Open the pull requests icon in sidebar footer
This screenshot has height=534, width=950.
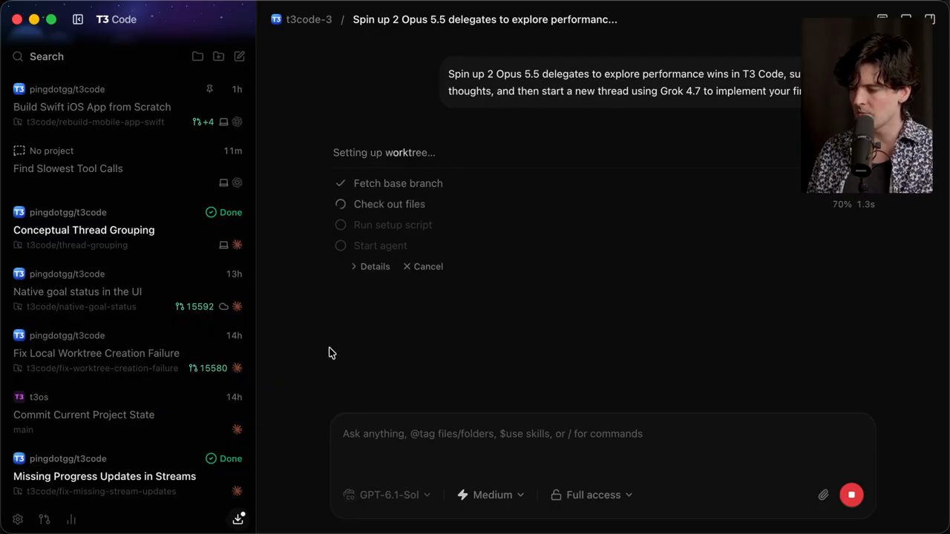click(x=45, y=519)
